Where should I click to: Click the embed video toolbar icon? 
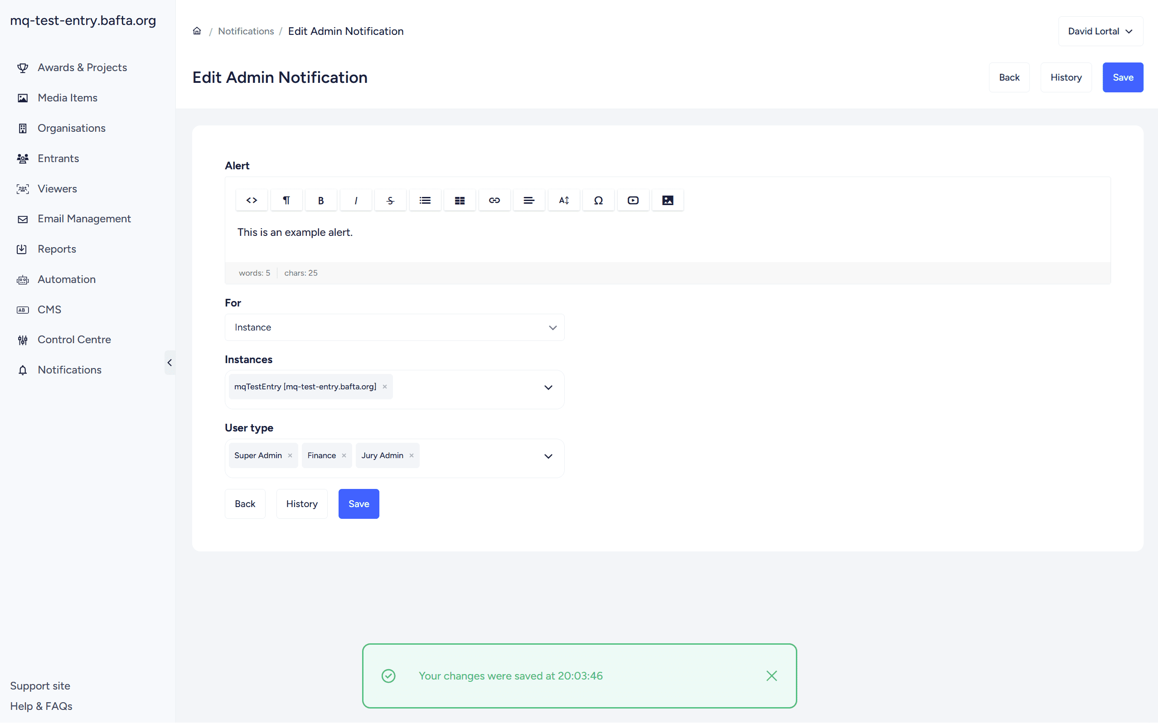[633, 201]
